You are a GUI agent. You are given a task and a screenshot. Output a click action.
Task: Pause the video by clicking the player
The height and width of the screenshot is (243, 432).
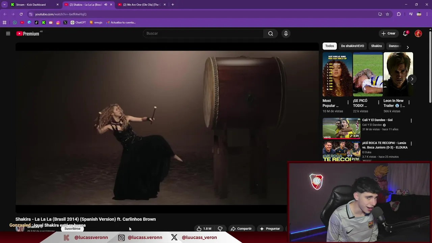[167, 128]
